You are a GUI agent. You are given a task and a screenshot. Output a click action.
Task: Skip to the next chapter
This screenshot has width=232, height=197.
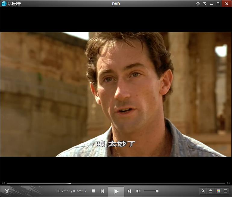click(129, 191)
